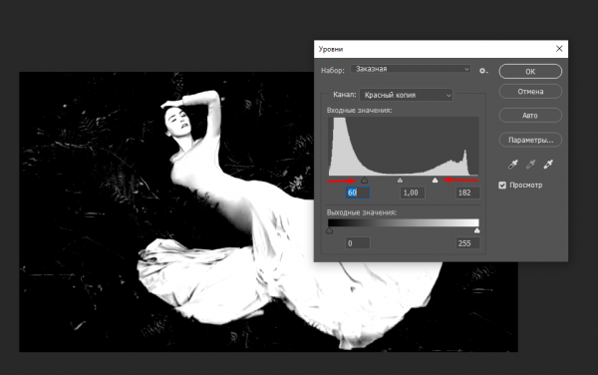Screen dimensions: 598x375
Task: Grab the input black point slider
Action: [364, 181]
